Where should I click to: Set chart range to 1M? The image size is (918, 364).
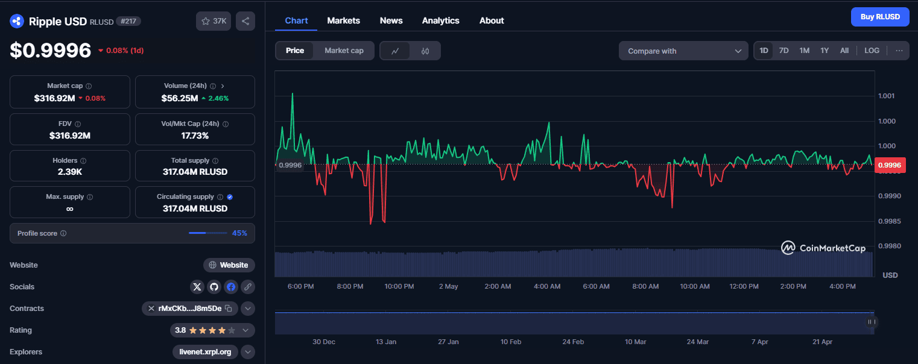point(804,51)
